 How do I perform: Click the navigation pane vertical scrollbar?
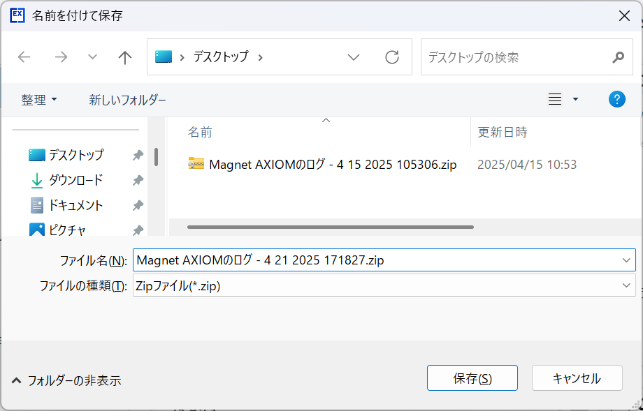pyautogui.click(x=157, y=157)
